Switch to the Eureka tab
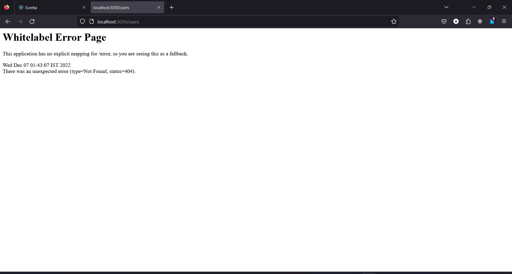Image resolution: width=512 pixels, height=274 pixels. click(52, 7)
